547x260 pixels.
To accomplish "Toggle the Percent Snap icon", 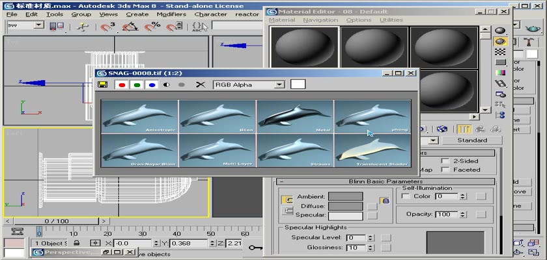I will pos(152,27).
